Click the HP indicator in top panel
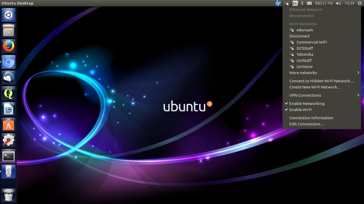The height and width of the screenshot is (204, 364). 278,3
